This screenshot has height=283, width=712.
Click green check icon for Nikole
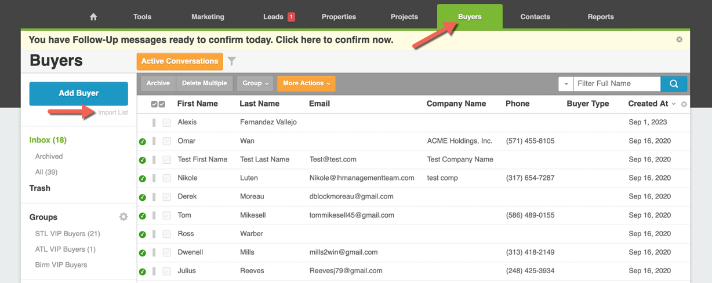(x=143, y=178)
